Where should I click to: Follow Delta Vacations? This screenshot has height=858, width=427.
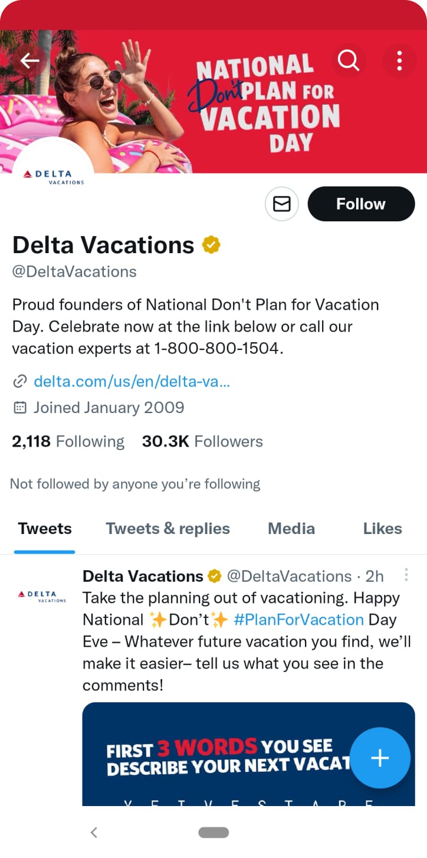coord(360,204)
